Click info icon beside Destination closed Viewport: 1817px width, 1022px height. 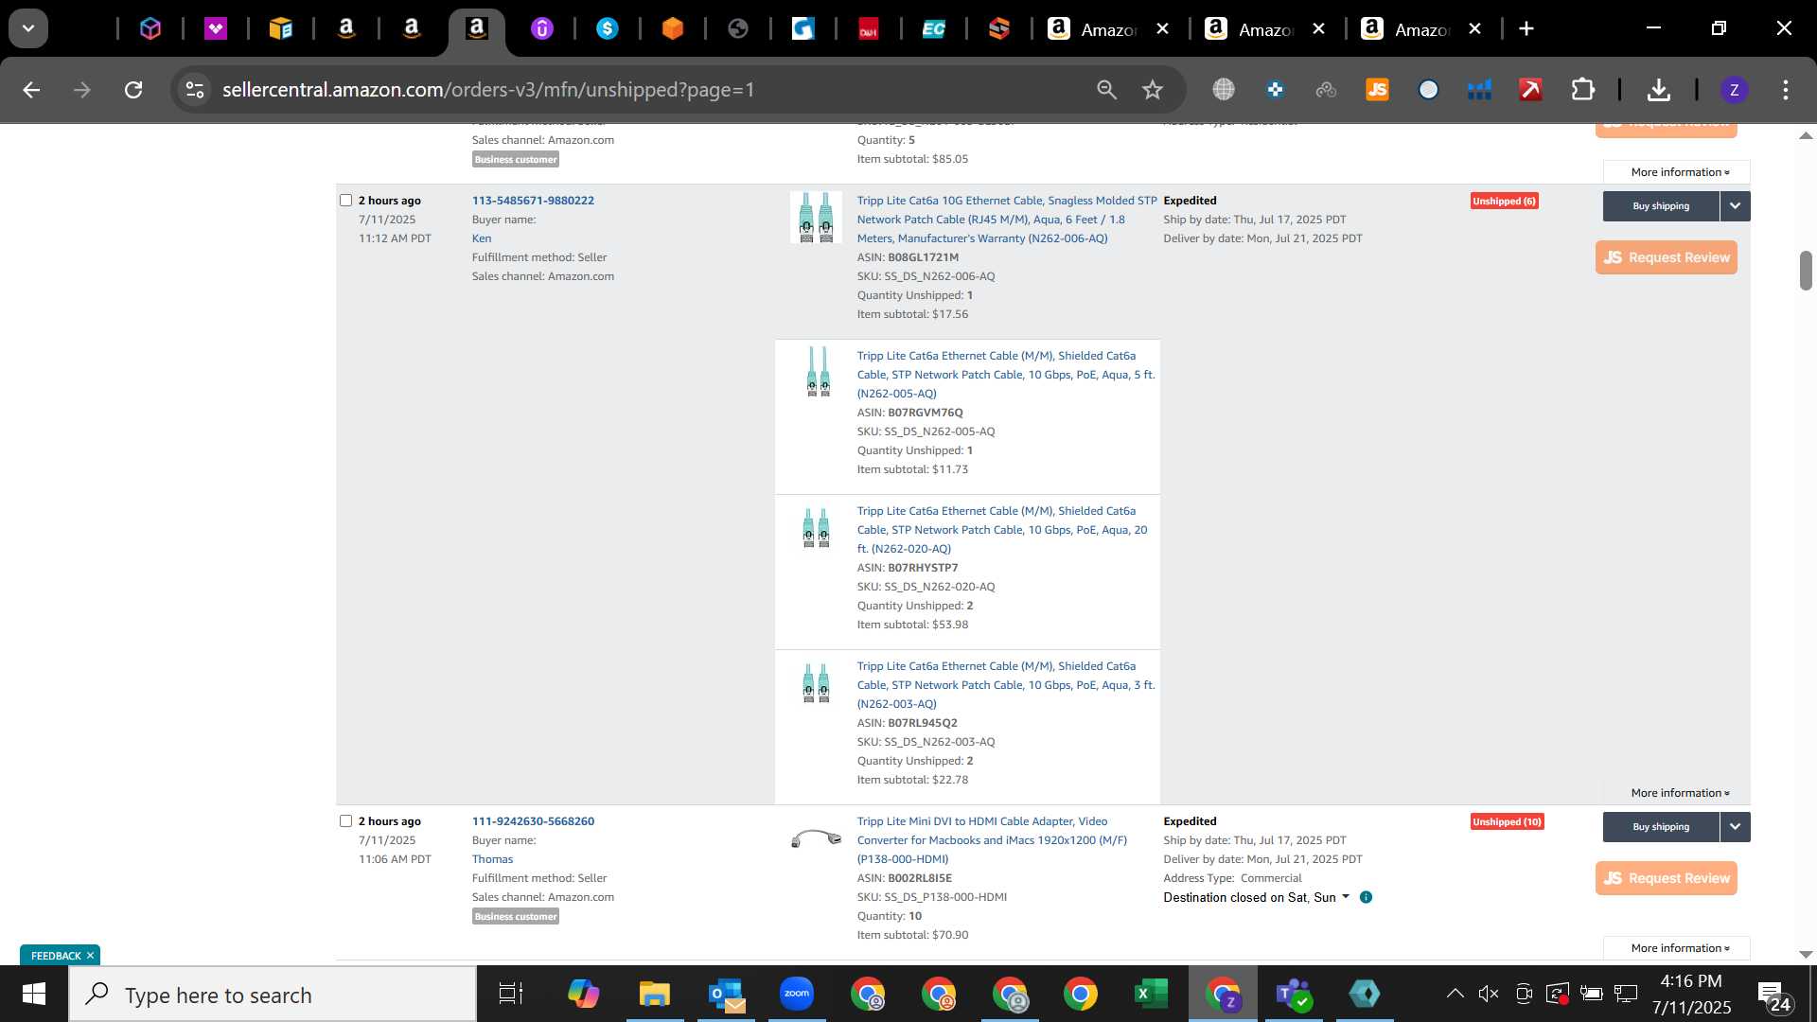(x=1366, y=897)
